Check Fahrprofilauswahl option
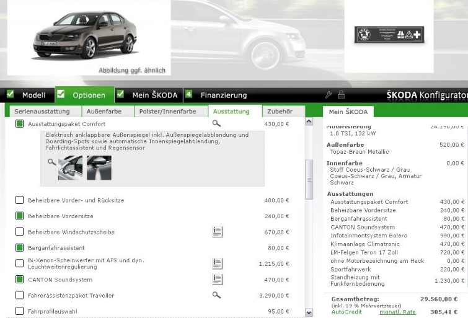This screenshot has height=318, width=468. coord(19,311)
